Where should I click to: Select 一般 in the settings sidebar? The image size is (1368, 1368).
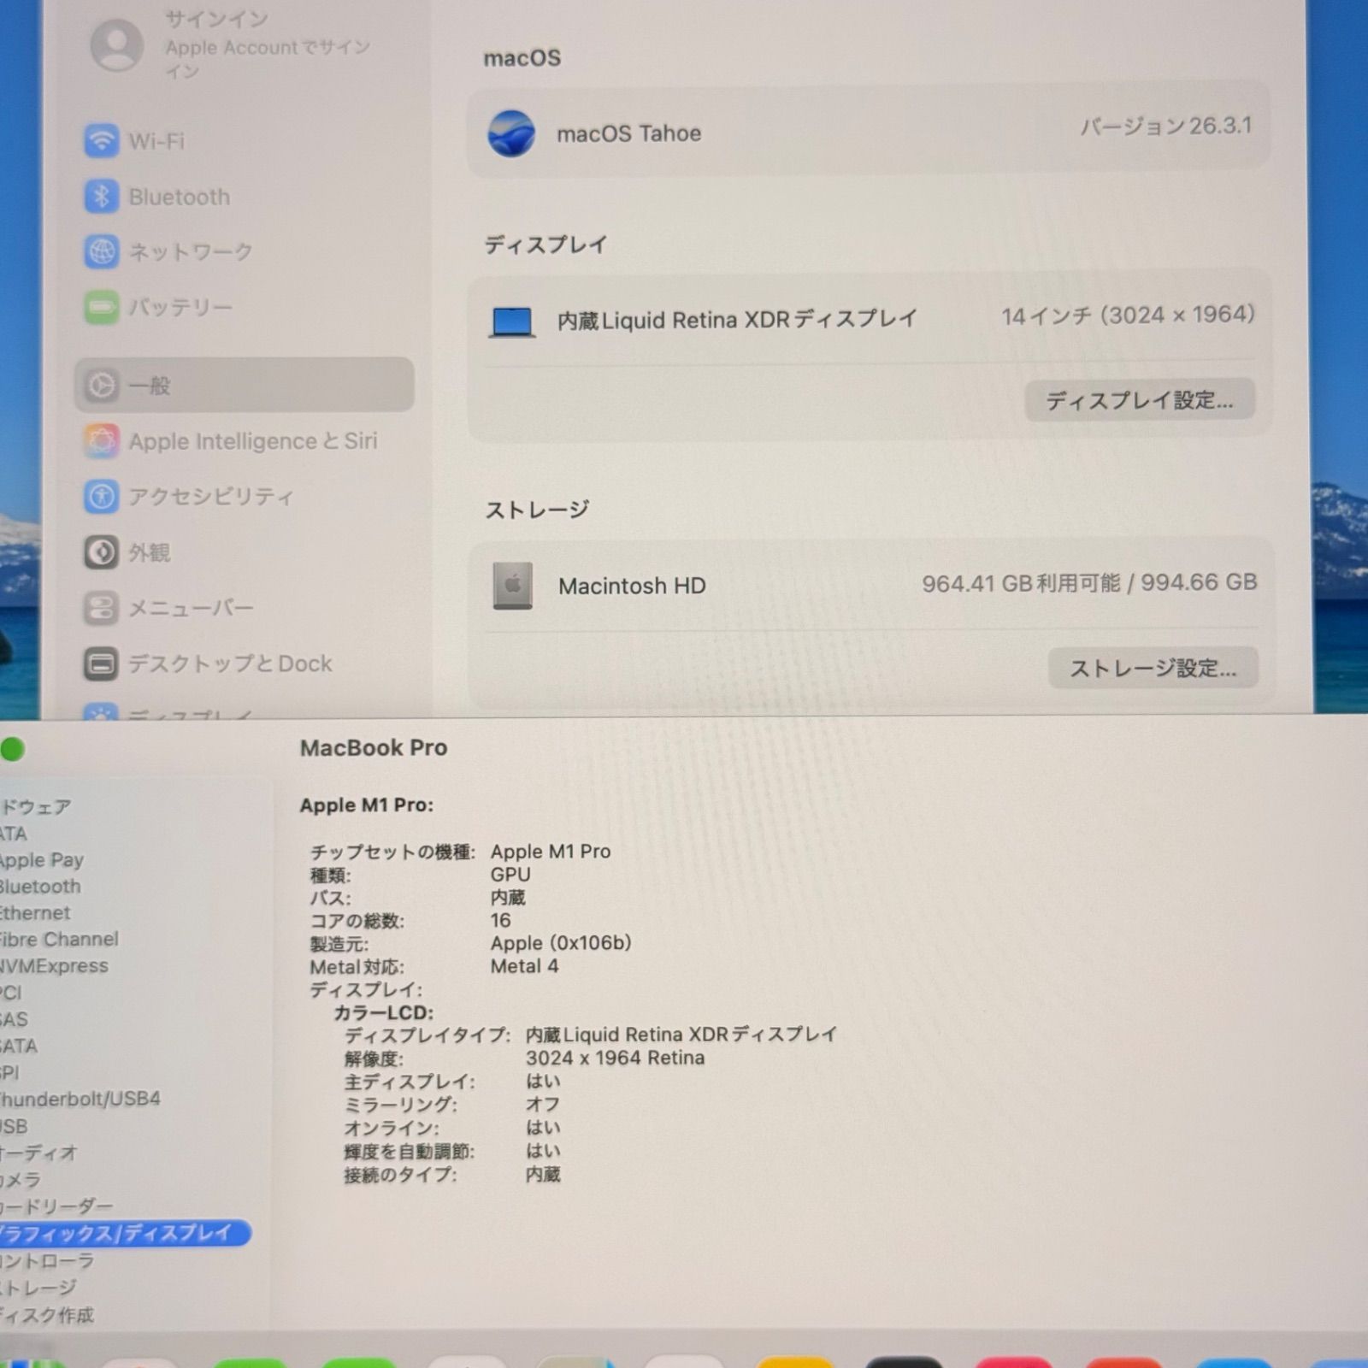tap(244, 385)
